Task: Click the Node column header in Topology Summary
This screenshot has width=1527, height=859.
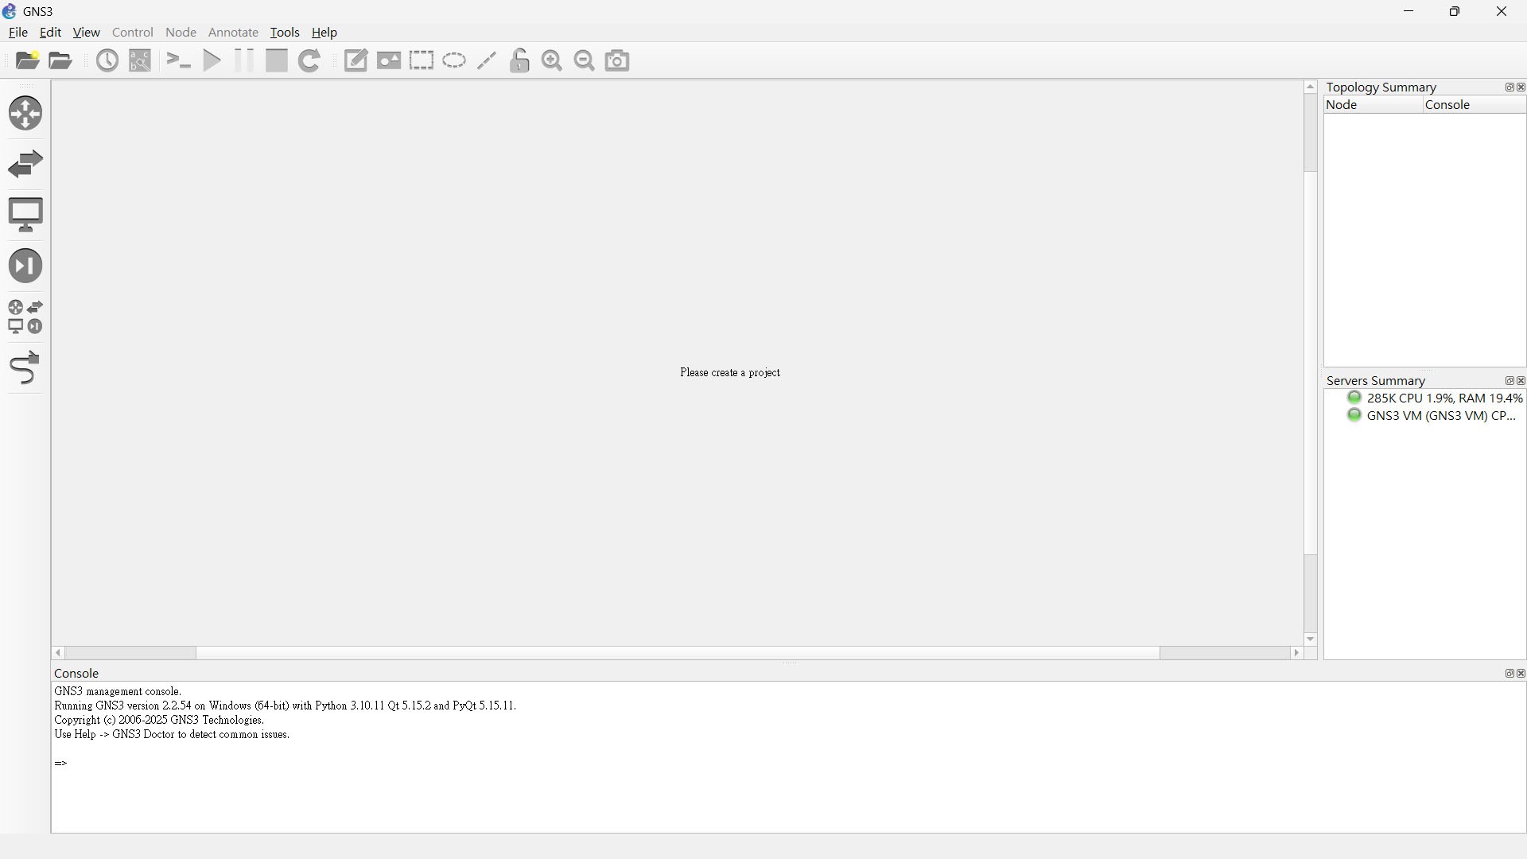Action: click(1372, 105)
